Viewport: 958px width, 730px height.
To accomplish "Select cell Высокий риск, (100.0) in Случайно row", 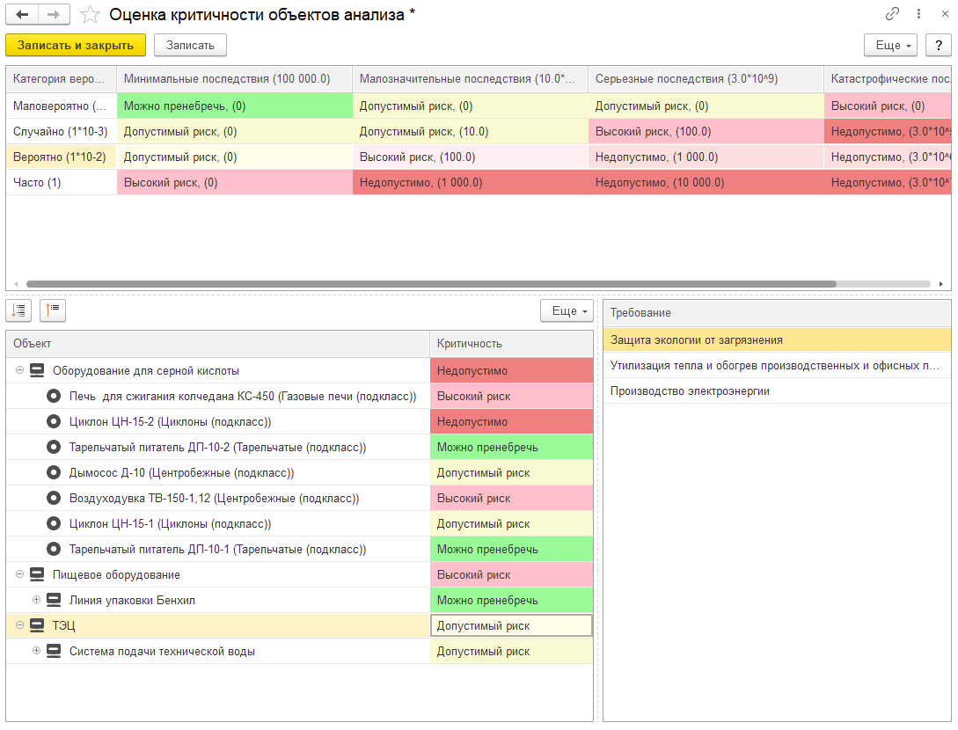I will pyautogui.click(x=706, y=131).
